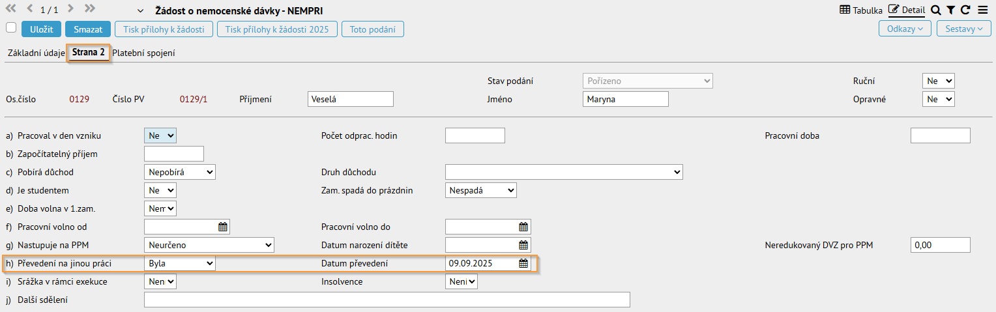Open calendar for Datum narození dítěte
Screen dimensions: 996x312
pos(523,245)
